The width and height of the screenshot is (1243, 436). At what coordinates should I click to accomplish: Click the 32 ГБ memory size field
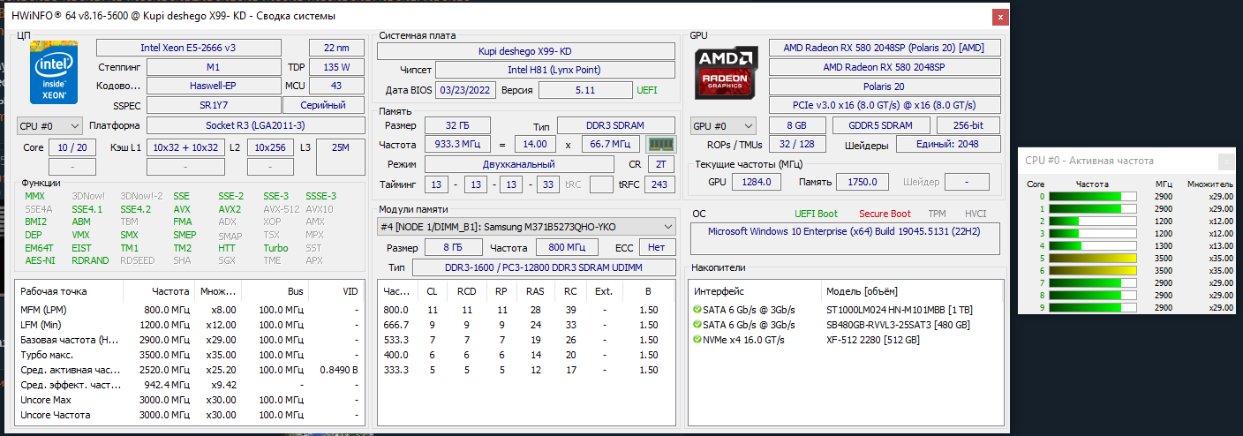click(457, 125)
